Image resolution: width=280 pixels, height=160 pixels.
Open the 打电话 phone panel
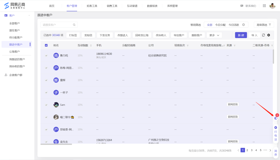[x=276, y=133]
